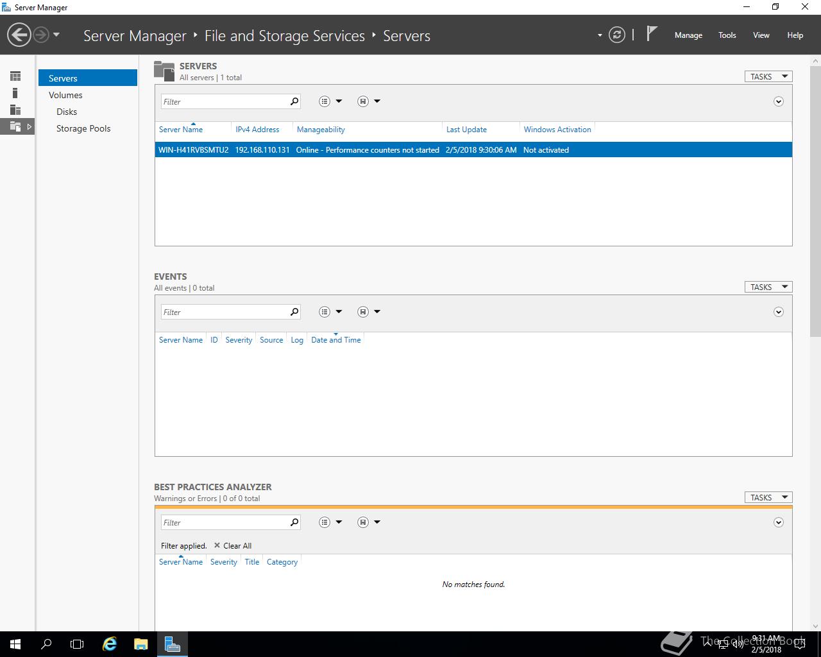
Task: Open Dashboard icon in left sidebar
Action: point(15,76)
